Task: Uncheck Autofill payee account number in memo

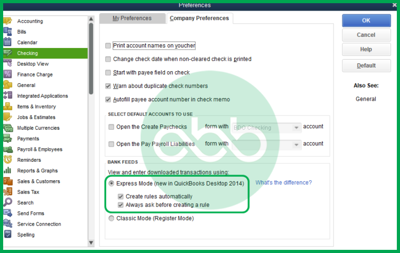Action: point(108,100)
